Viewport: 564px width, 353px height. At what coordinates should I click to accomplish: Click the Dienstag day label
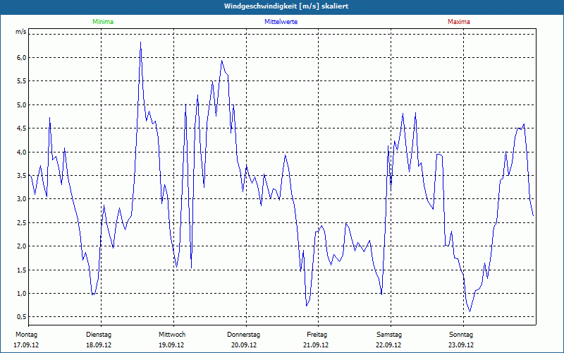(x=99, y=335)
